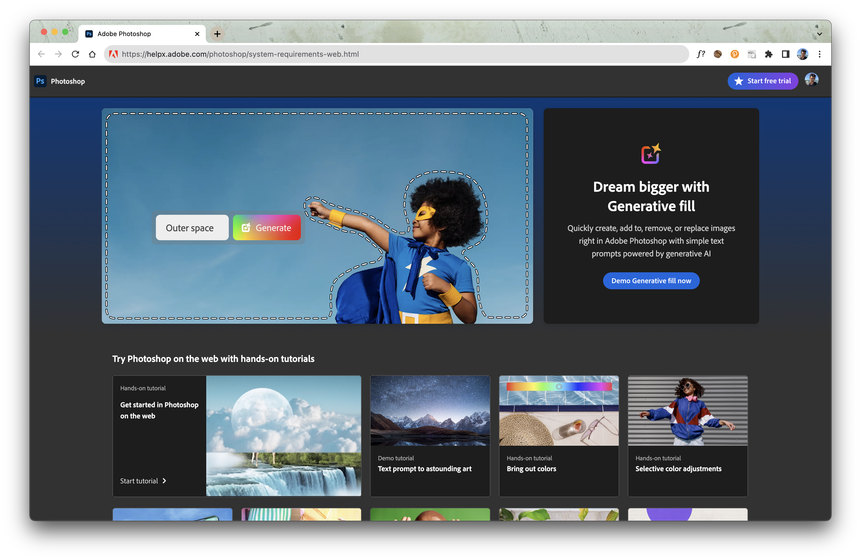Click Try Photoshop on the web heading
Image resolution: width=861 pixels, height=560 pixels.
[213, 359]
